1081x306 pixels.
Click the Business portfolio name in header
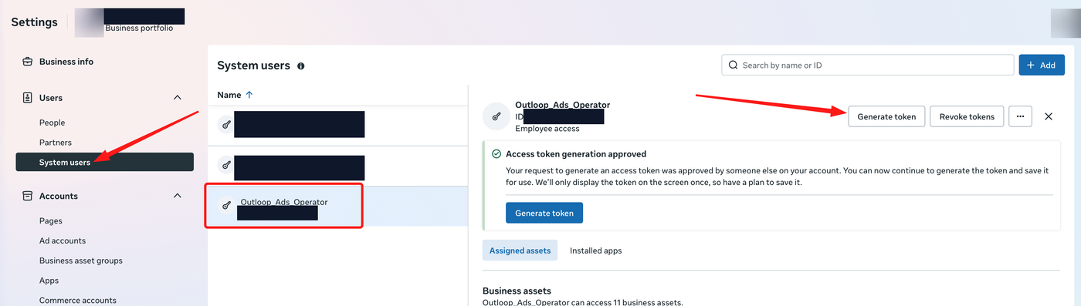click(x=139, y=28)
